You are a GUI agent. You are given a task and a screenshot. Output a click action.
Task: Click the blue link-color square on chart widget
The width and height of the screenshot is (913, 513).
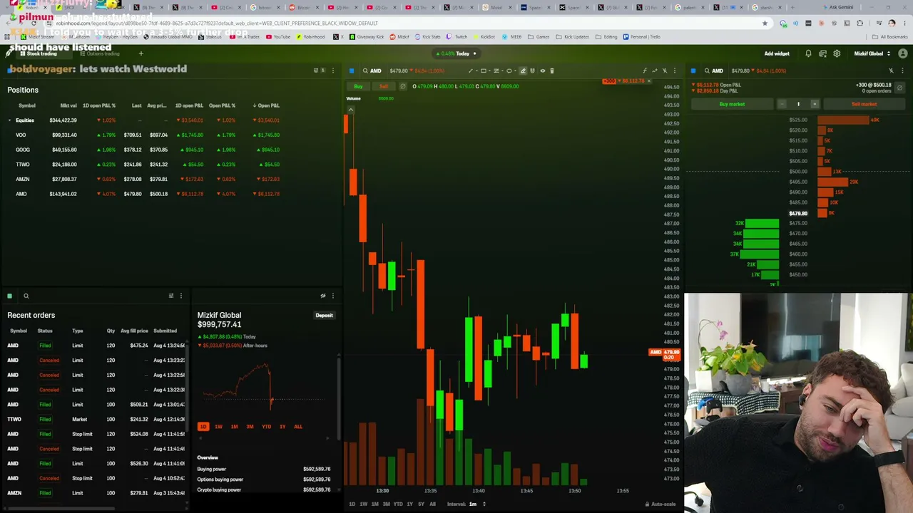[352, 71]
